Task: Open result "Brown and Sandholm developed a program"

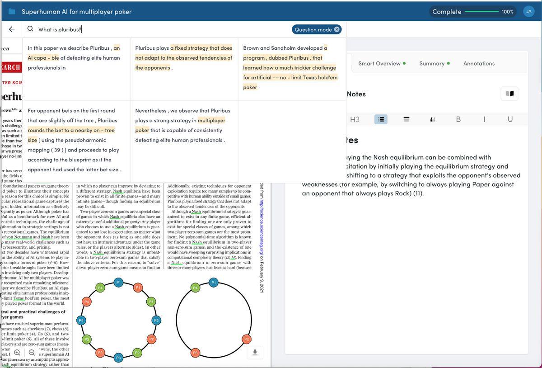Action: click(x=292, y=68)
